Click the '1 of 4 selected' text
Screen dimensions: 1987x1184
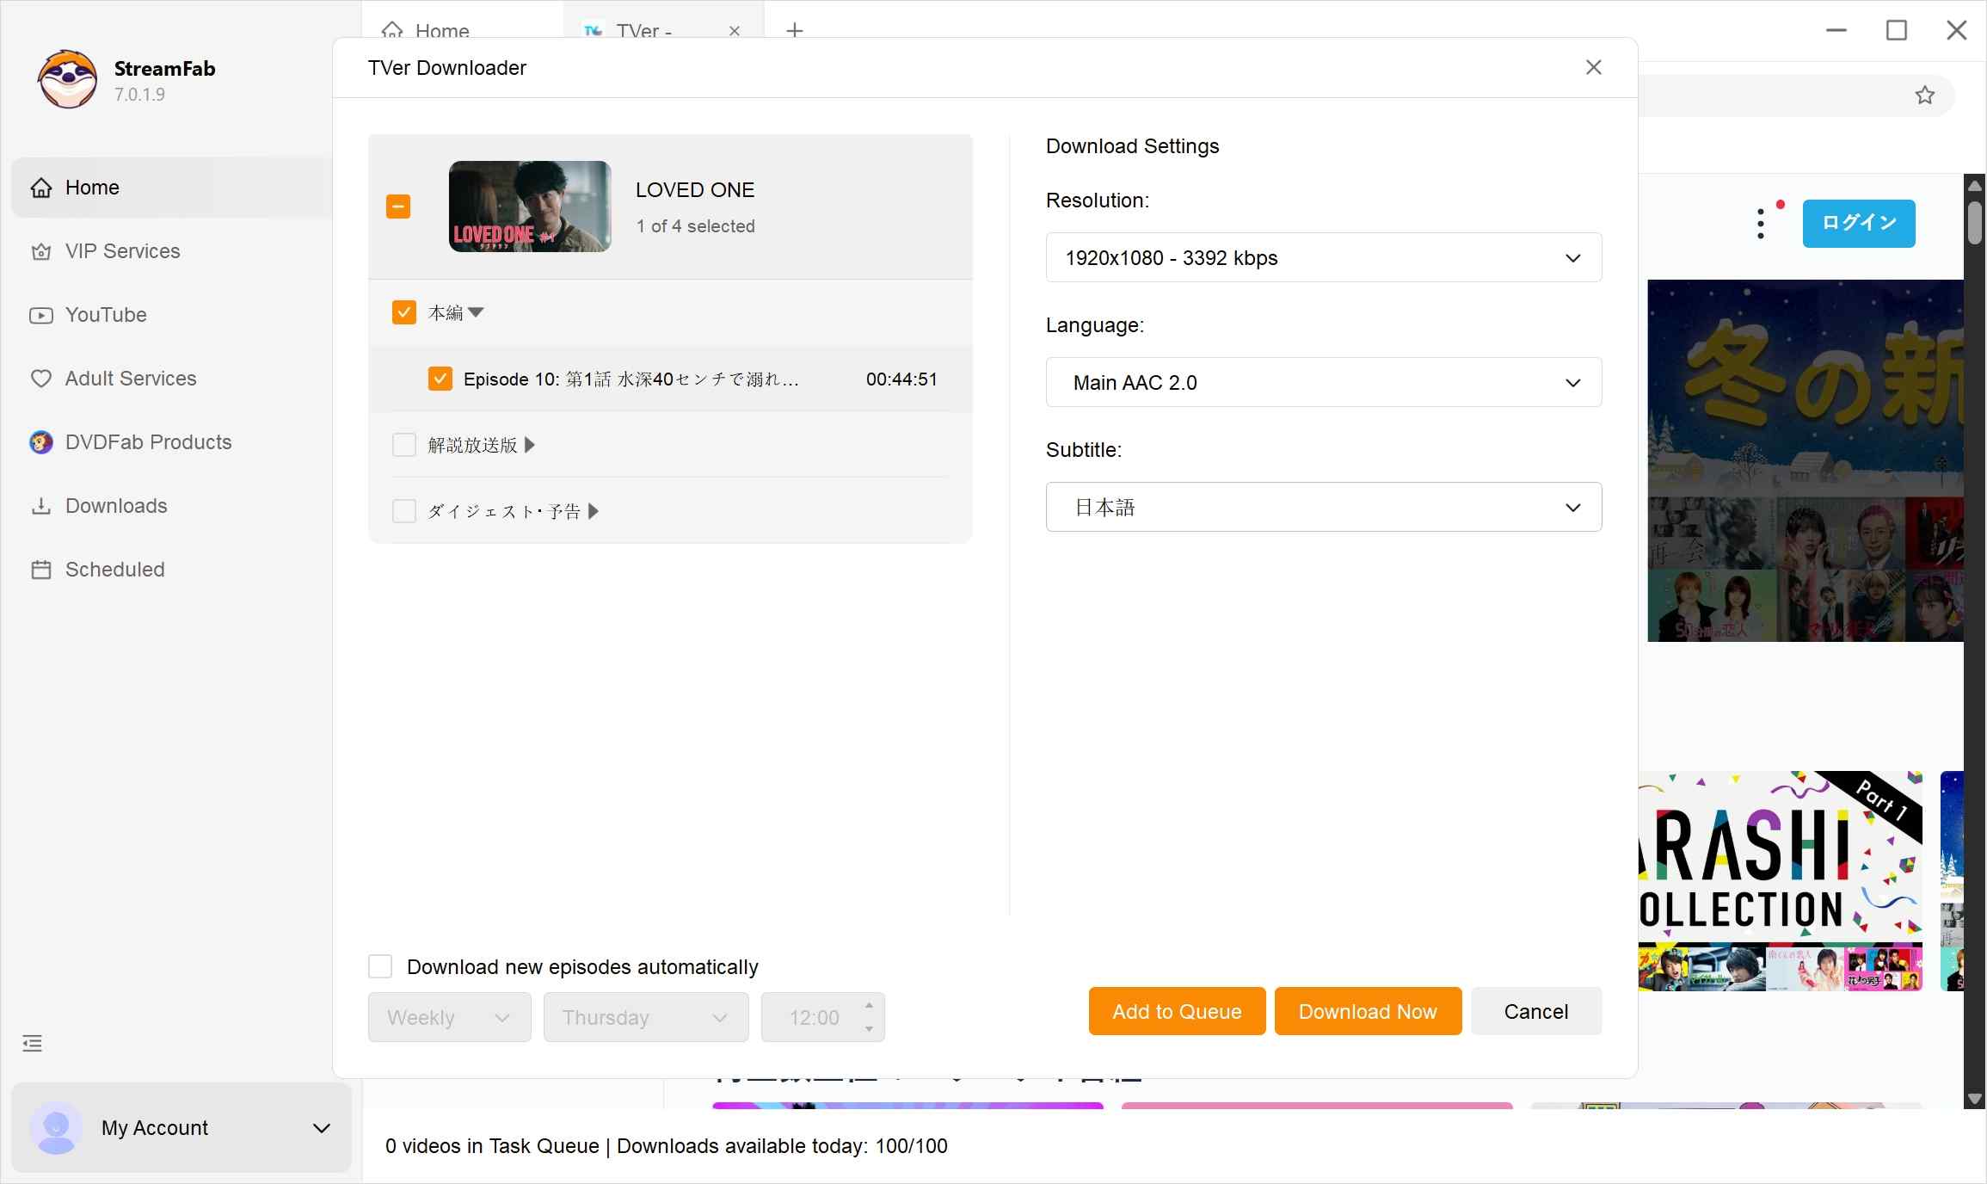click(696, 226)
